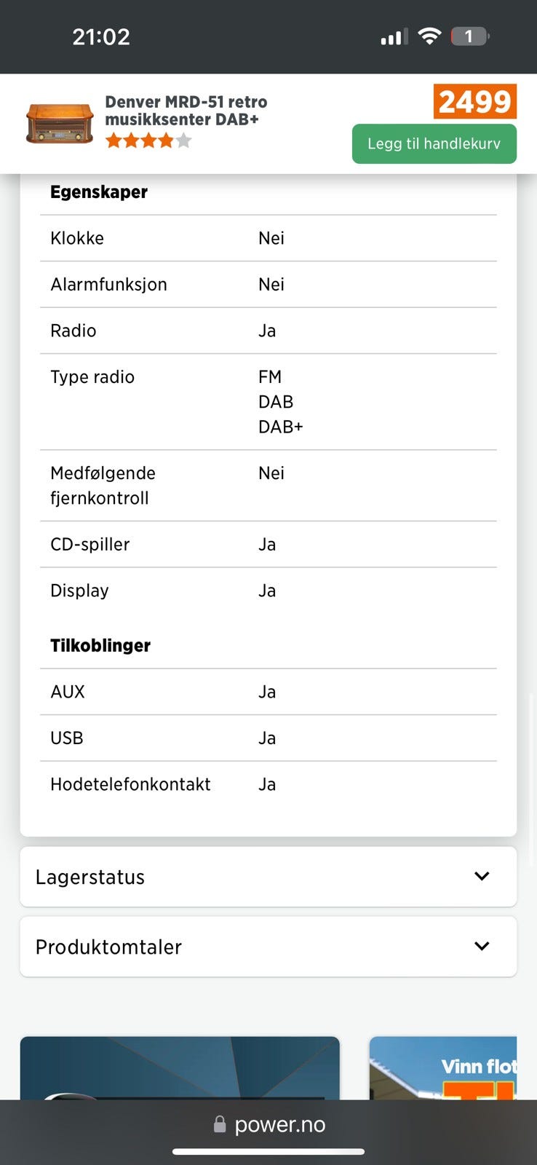
Task: Click the Tilkoblinger section heading
Action: tap(100, 646)
